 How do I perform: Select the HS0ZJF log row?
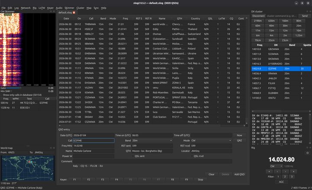coord(152,29)
